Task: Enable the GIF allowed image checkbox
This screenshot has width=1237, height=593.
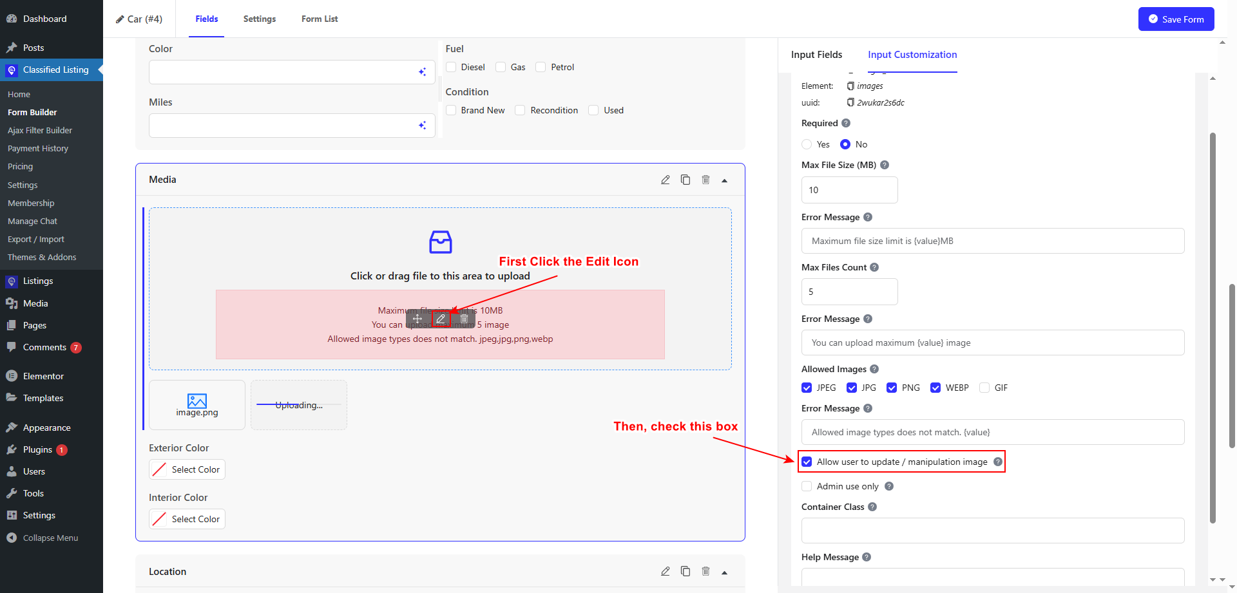Action: point(984,388)
